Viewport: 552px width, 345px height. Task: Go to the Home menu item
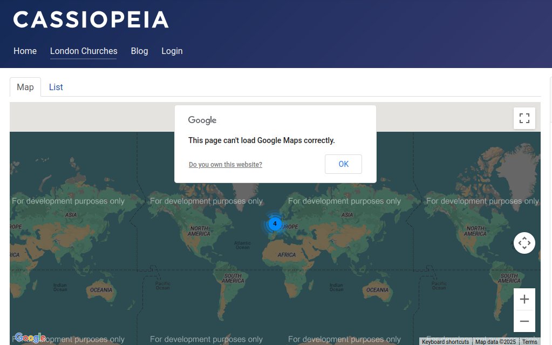pos(25,51)
